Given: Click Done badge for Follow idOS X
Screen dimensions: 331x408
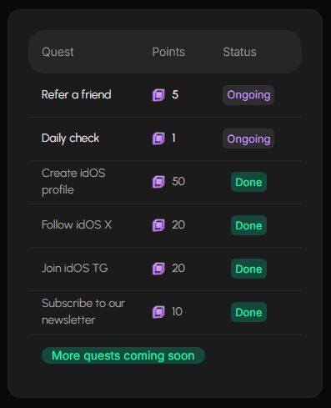Looking at the screenshot, I should point(248,225).
